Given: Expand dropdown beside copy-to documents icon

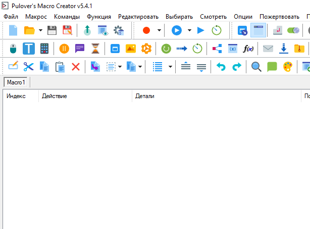Looking at the screenshot, I should pyautogui.click(x=140, y=67).
